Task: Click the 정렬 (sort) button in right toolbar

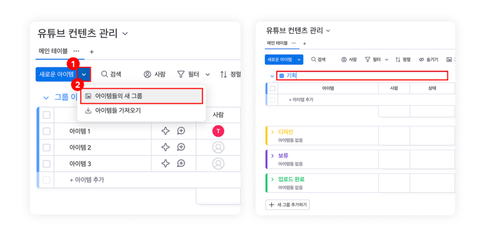Action: click(403, 60)
